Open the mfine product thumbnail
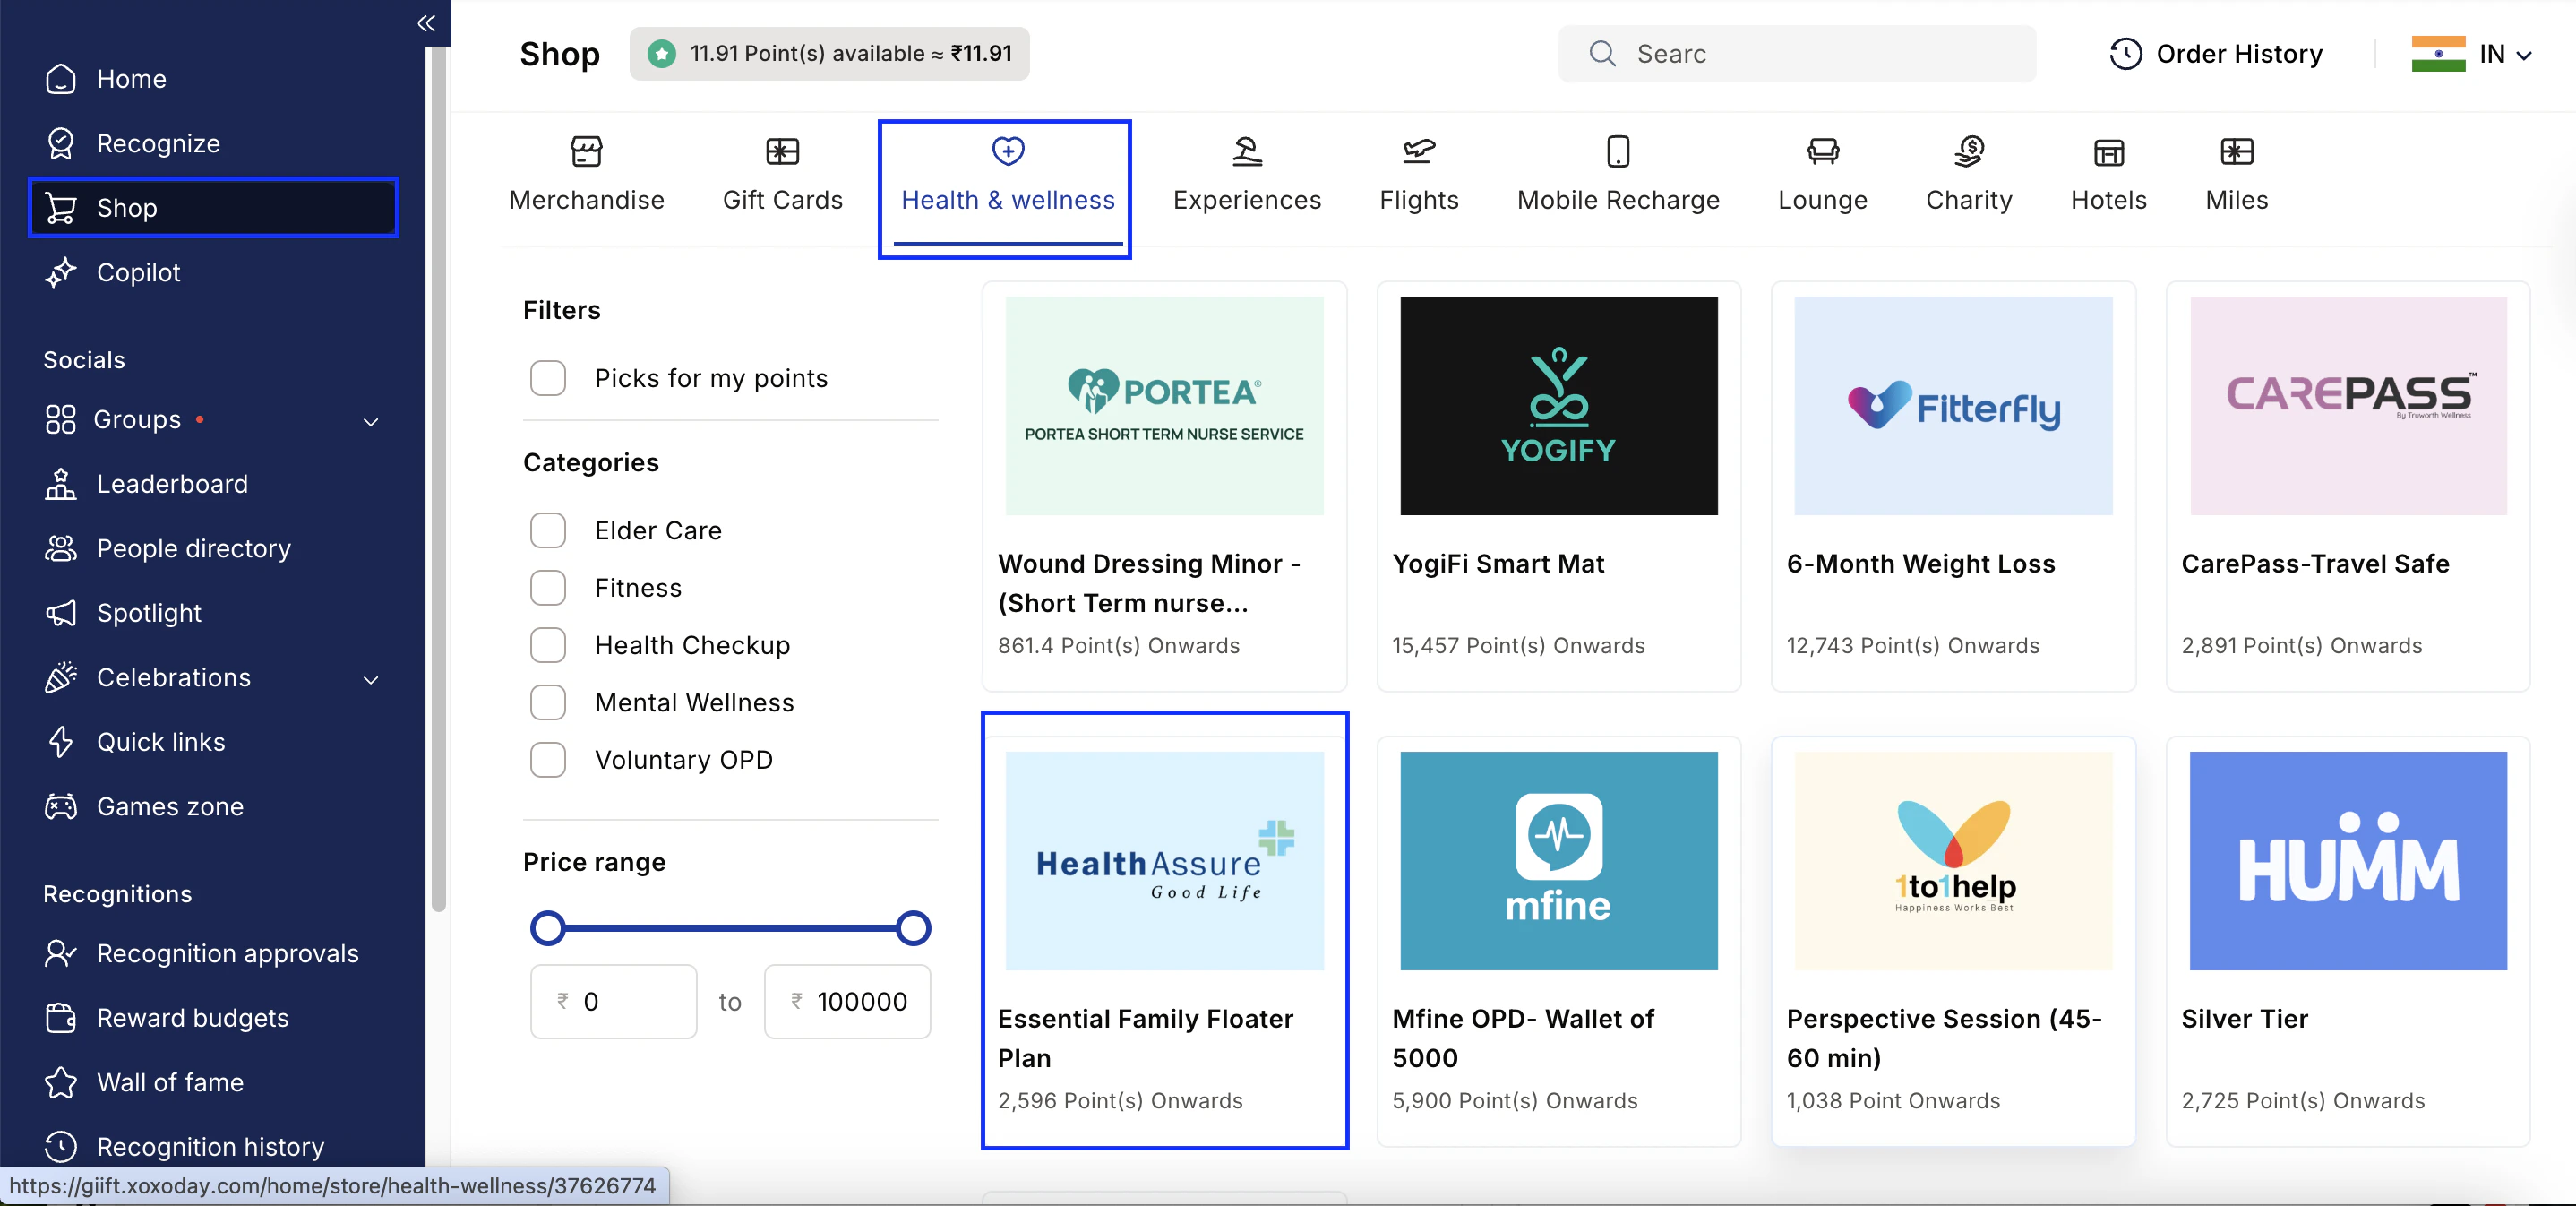 1558,860
